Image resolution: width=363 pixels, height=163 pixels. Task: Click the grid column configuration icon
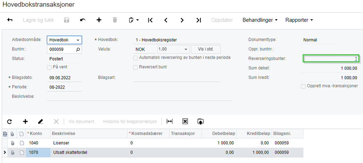point(5,134)
